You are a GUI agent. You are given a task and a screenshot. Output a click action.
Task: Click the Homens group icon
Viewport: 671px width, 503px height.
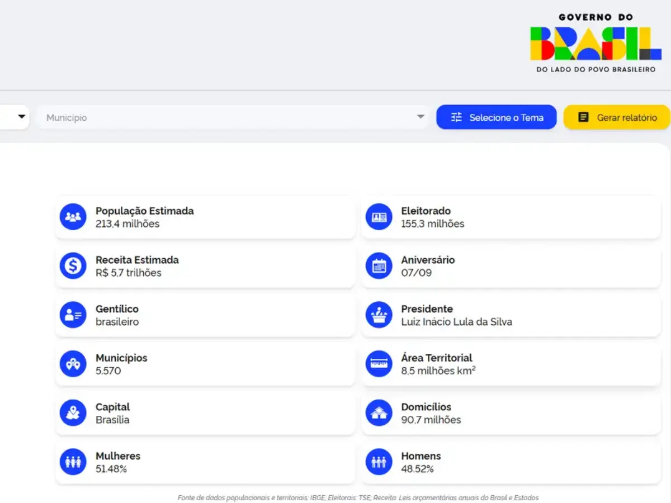pos(379,462)
